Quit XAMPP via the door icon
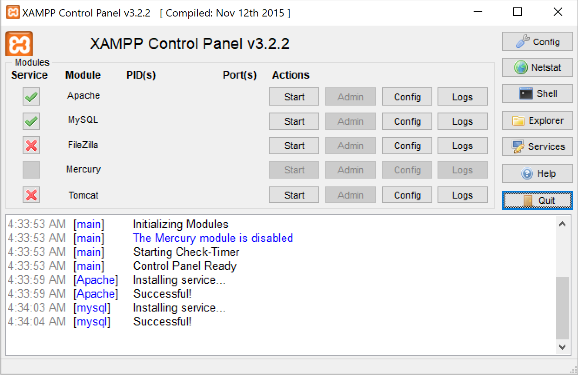Viewport: 578px width, 375px height. tap(528, 200)
